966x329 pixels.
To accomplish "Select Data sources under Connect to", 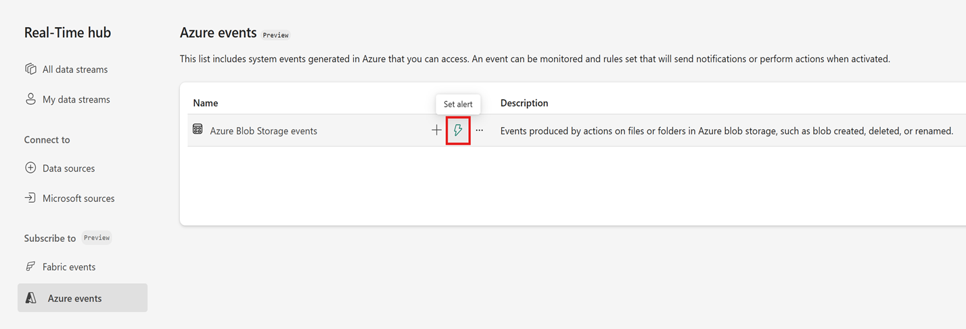I will point(68,168).
